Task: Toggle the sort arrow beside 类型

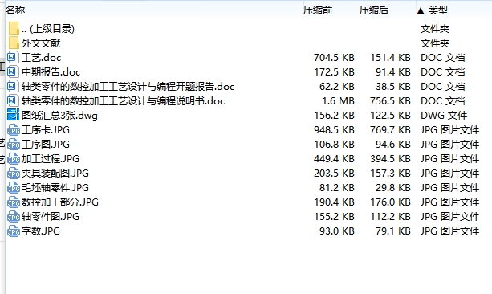Action: pyautogui.click(x=421, y=11)
